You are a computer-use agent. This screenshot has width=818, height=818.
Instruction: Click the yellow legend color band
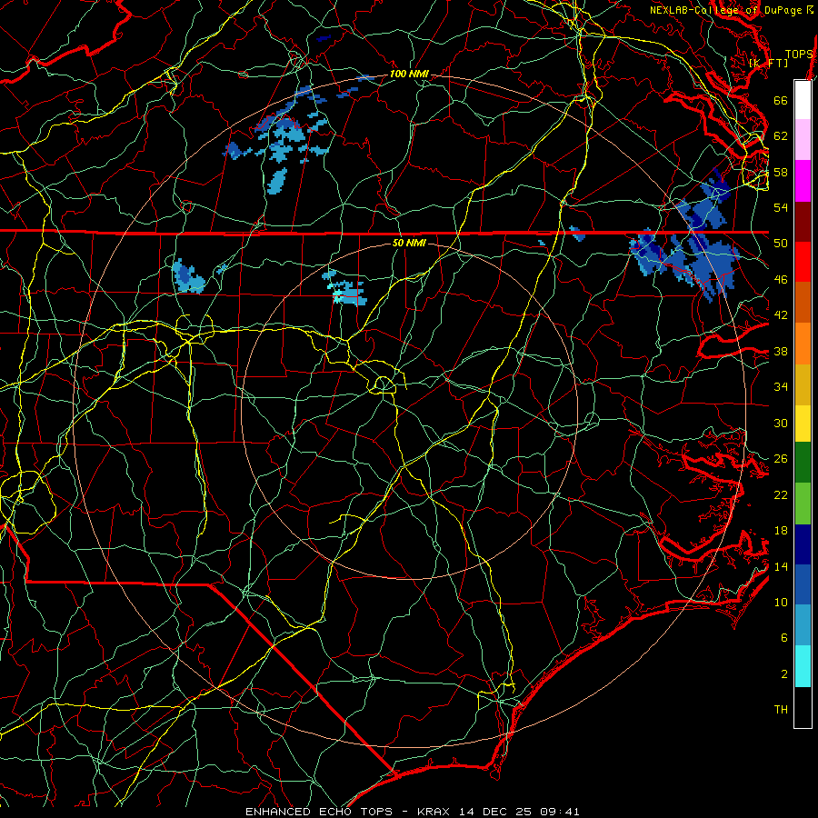click(803, 423)
